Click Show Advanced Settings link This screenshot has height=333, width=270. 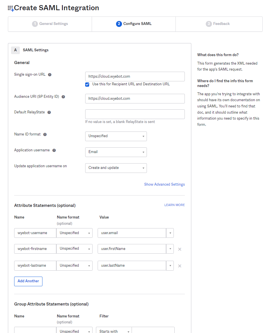tap(164, 184)
